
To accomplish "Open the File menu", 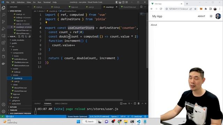I will tap(8, 2).
